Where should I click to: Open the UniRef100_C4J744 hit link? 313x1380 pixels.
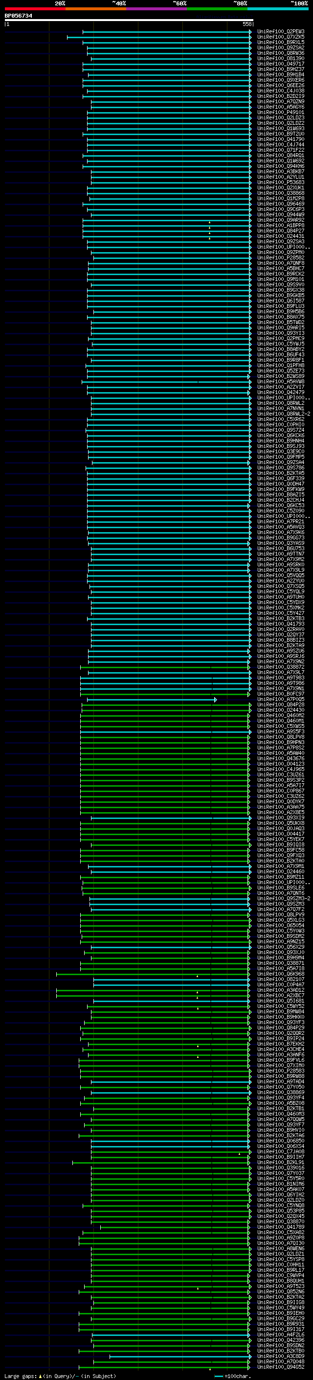pos(281,144)
